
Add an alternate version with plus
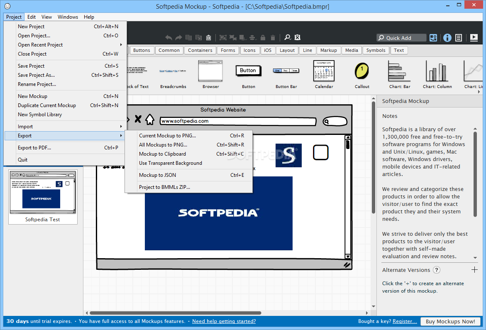(474, 270)
